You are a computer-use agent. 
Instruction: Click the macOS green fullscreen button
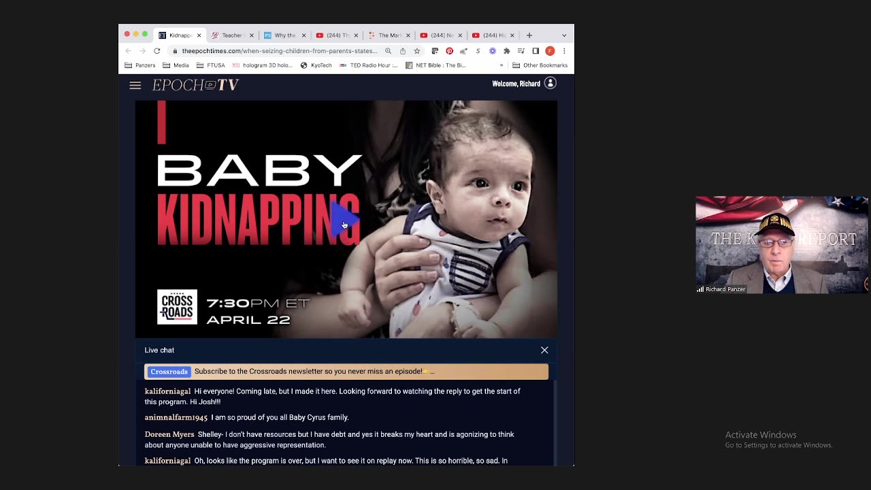pos(144,34)
